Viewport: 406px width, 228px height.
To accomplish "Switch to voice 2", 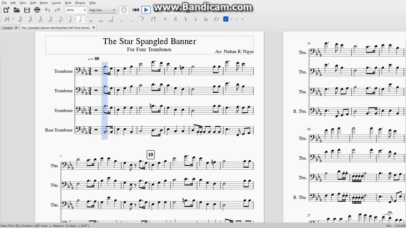I will click(x=231, y=19).
